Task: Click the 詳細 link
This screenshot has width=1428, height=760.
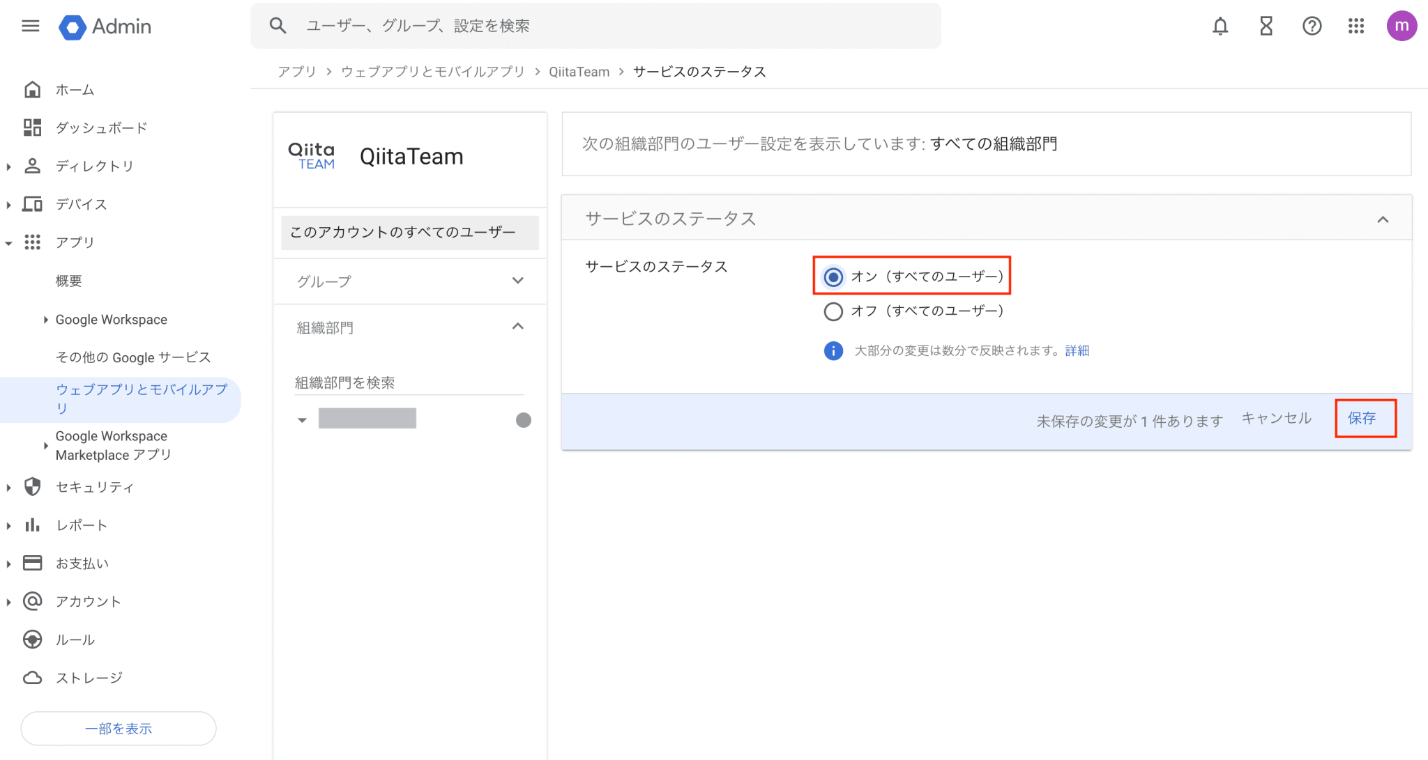Action: (x=1077, y=350)
